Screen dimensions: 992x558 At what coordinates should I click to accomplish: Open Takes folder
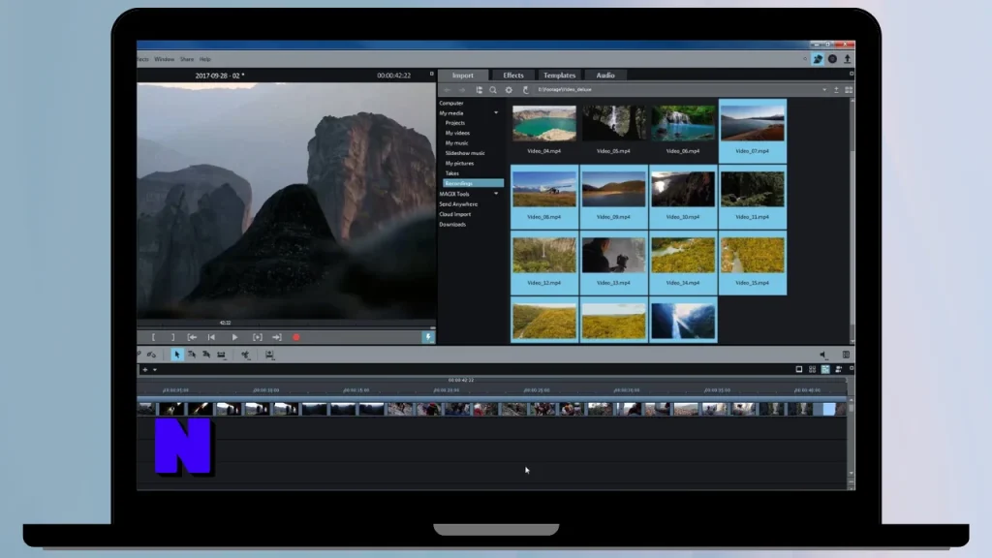click(x=451, y=173)
